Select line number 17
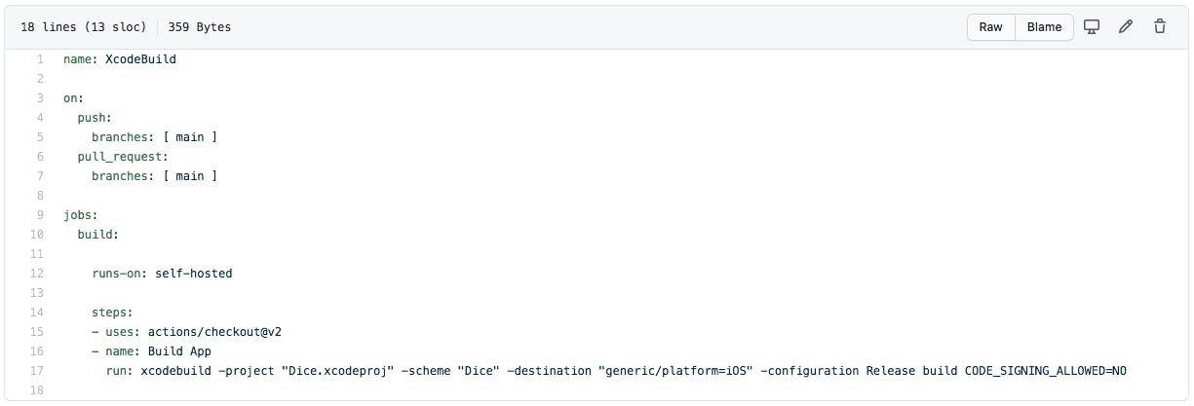The width and height of the screenshot is (1194, 406). [x=37, y=371]
